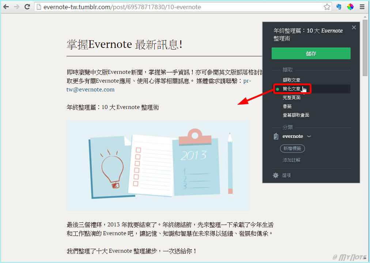
Task: Go back with the browser back arrow
Action: point(6,7)
